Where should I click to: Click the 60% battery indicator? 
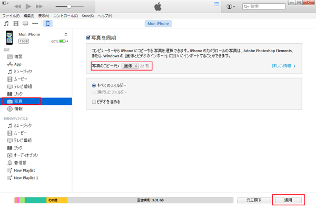60,41
